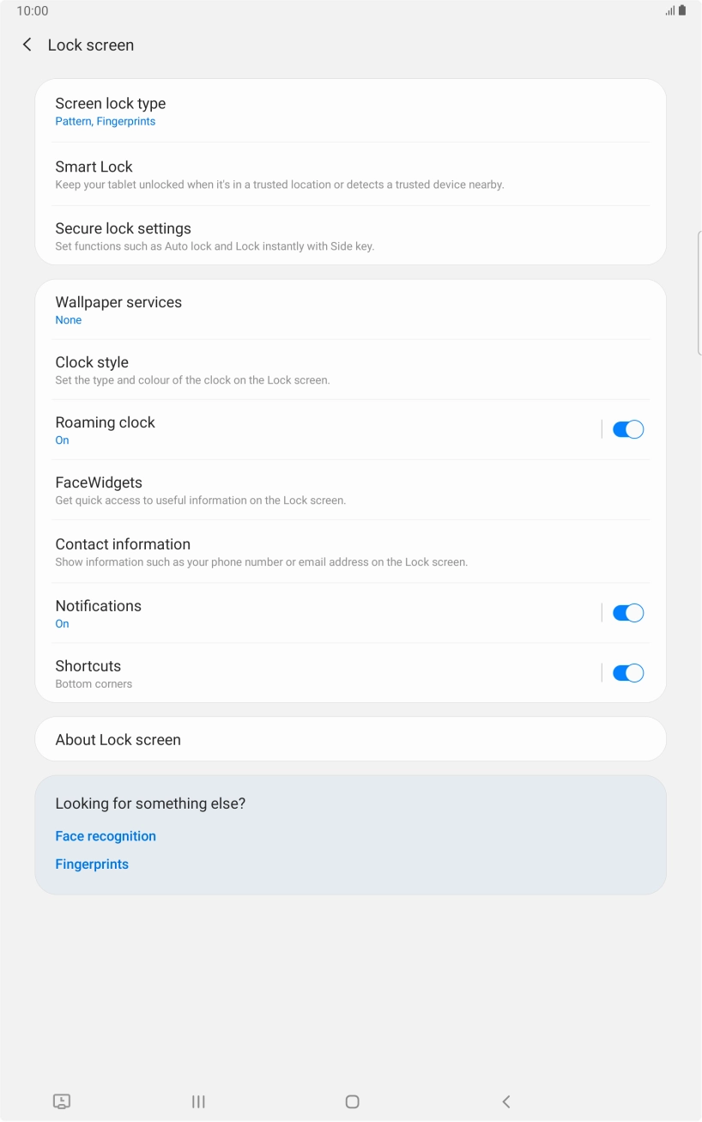Open Face recognition settings
The image size is (702, 1122).
tap(106, 835)
